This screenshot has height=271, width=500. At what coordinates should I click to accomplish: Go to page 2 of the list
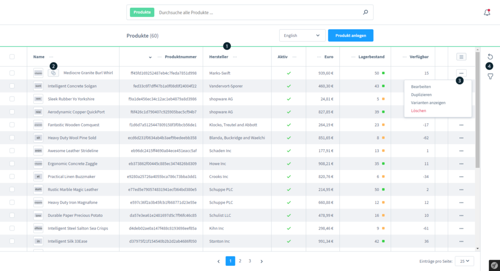tap(240, 261)
